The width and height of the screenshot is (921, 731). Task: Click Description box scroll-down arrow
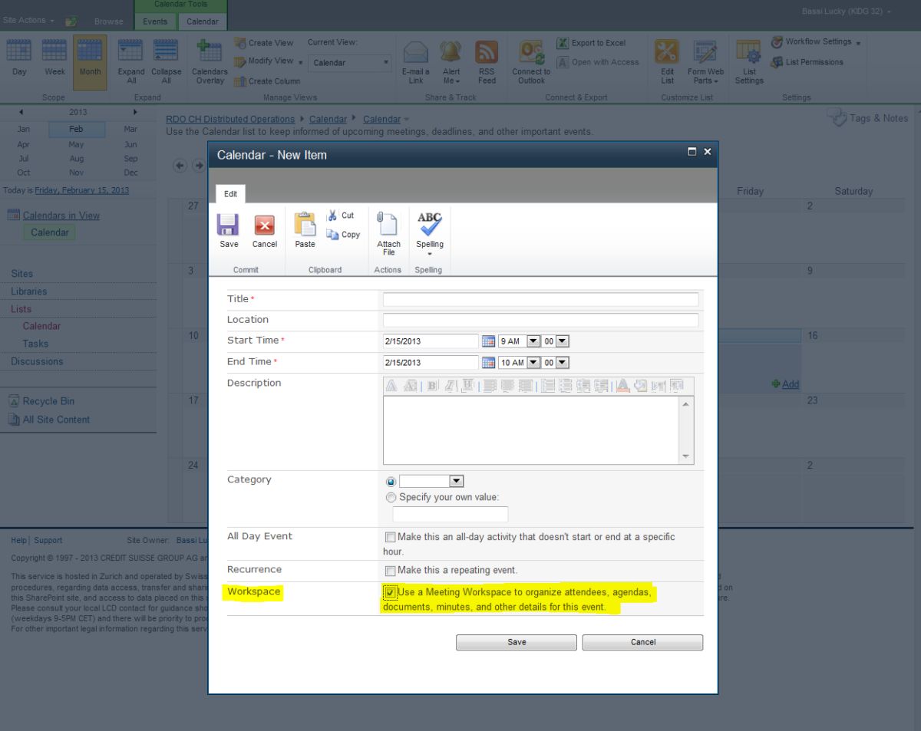coord(685,456)
